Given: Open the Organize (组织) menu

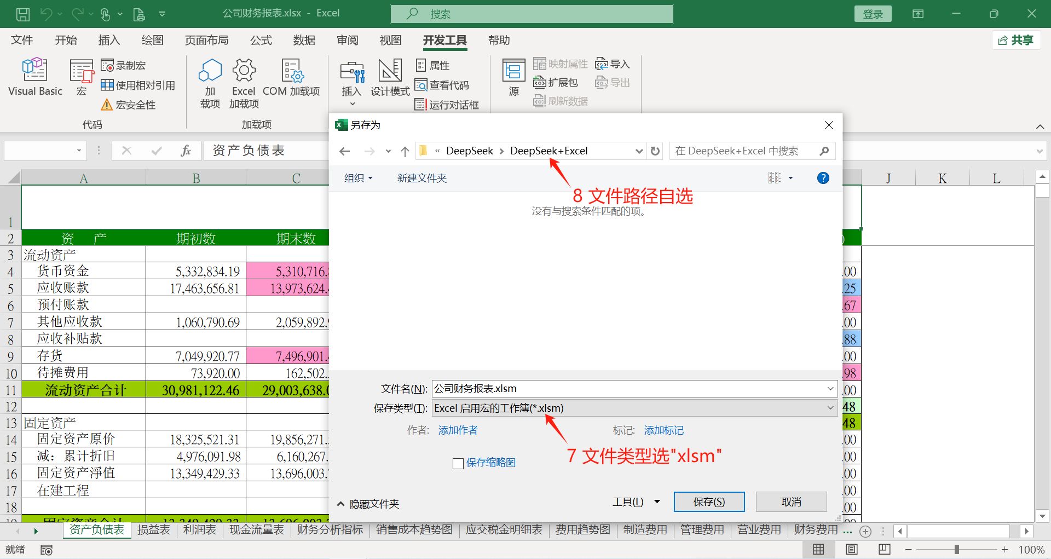Looking at the screenshot, I should click(358, 178).
